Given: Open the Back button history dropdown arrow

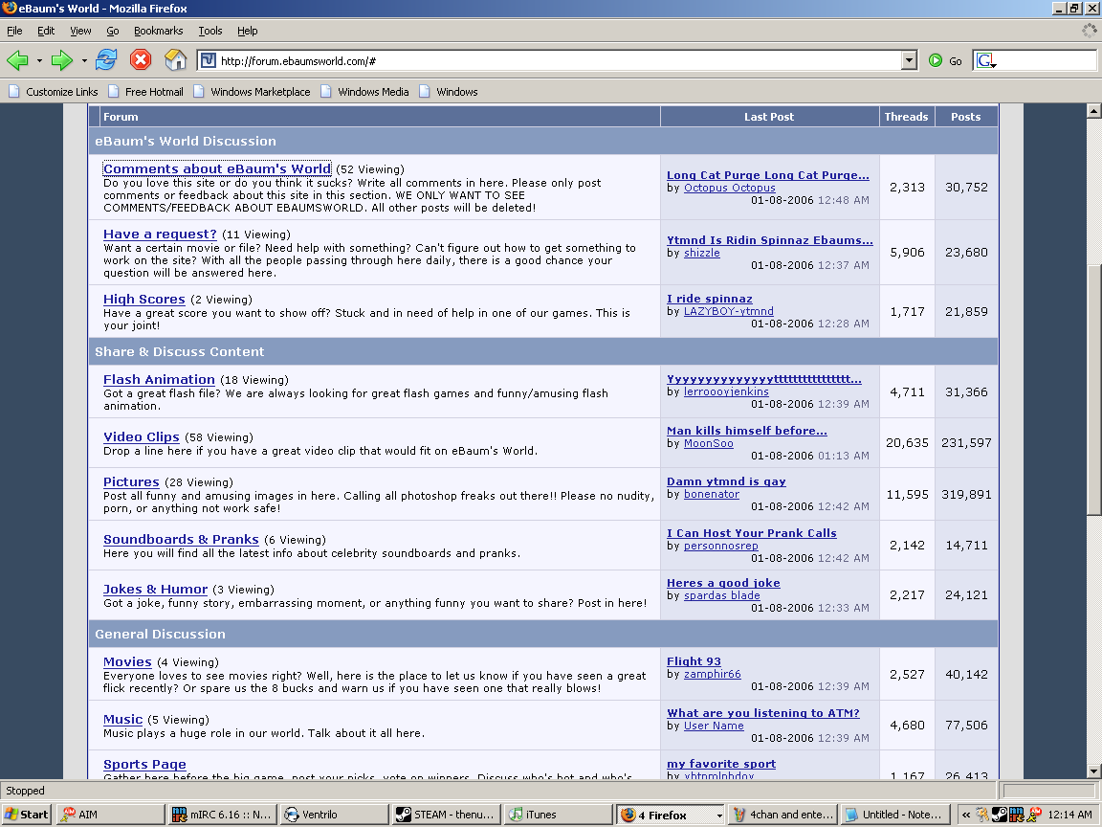Looking at the screenshot, I should (x=39, y=61).
